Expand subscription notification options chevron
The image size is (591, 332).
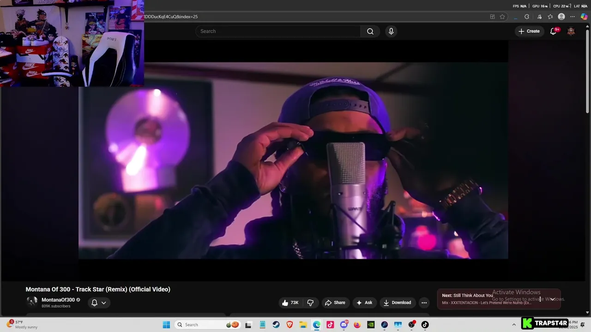[104, 303]
